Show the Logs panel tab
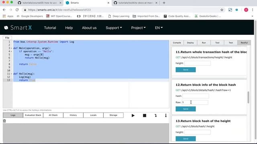This screenshot has height=144, width=257. pyautogui.click(x=13, y=115)
